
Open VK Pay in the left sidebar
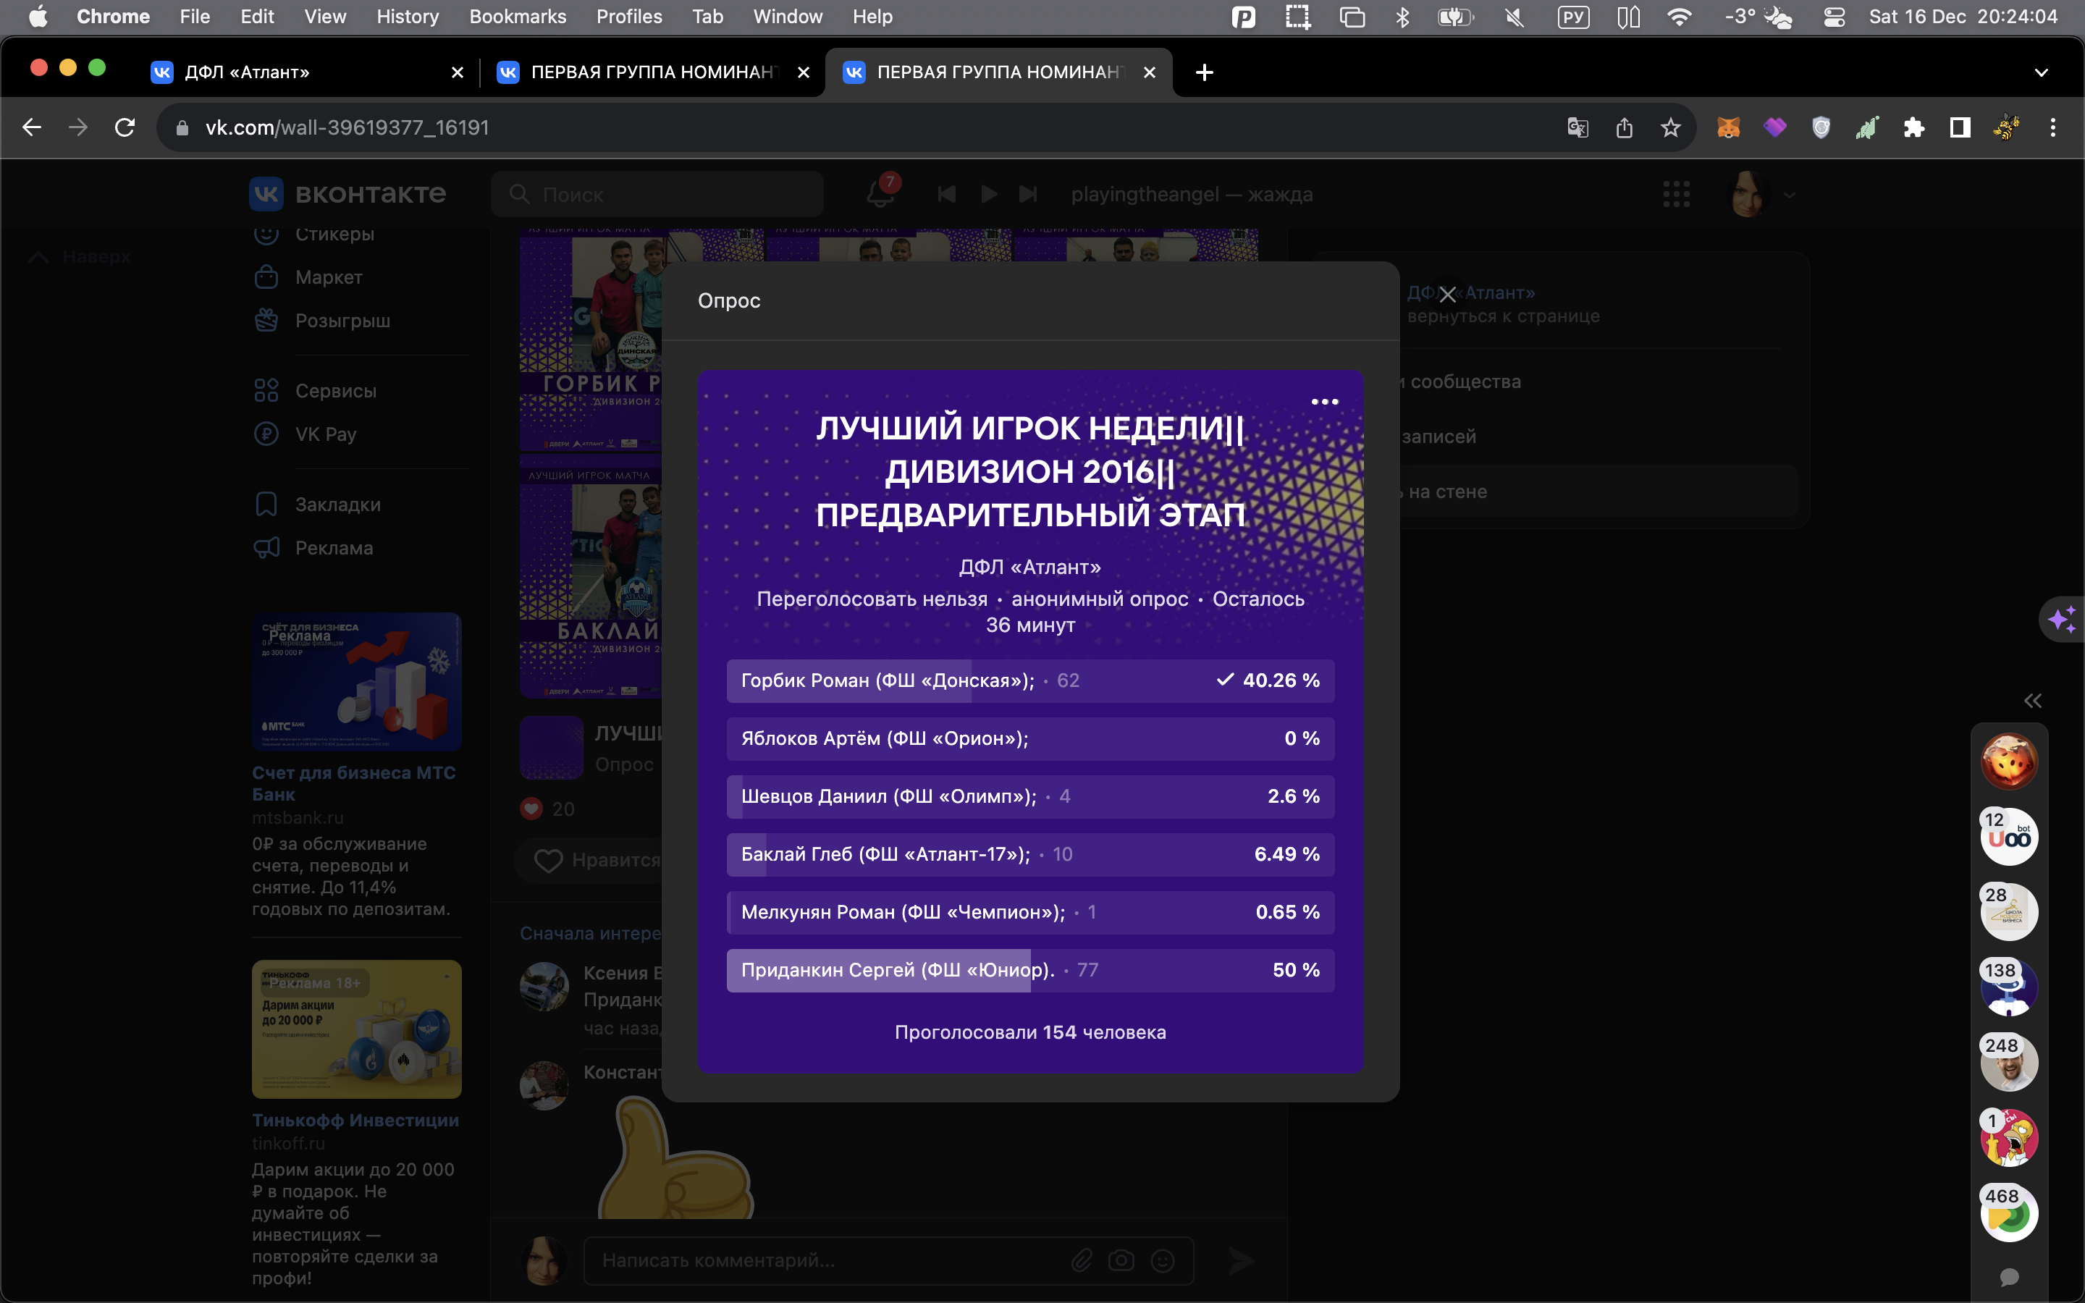(325, 434)
